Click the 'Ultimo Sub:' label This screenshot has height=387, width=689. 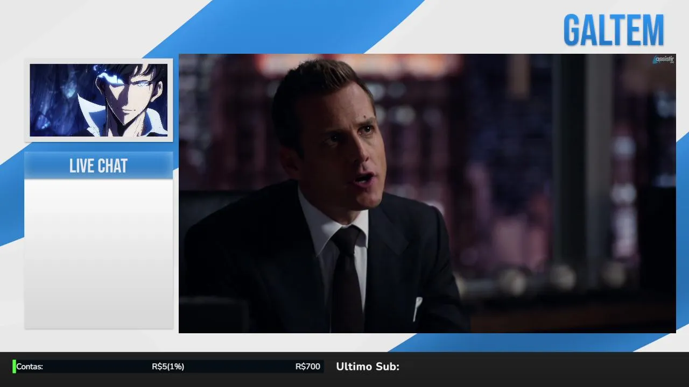click(x=368, y=367)
